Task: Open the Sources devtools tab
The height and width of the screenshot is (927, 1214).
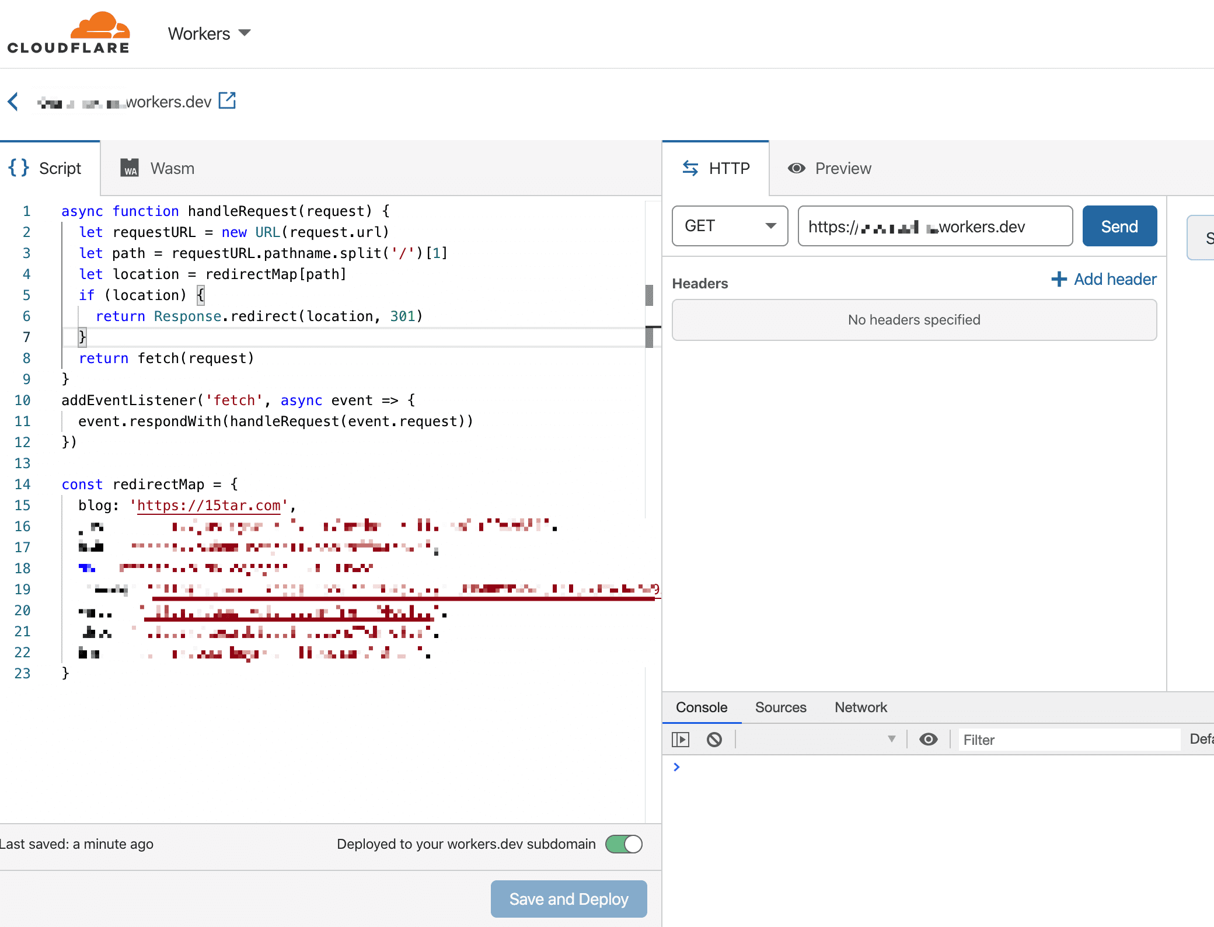Action: click(x=780, y=708)
